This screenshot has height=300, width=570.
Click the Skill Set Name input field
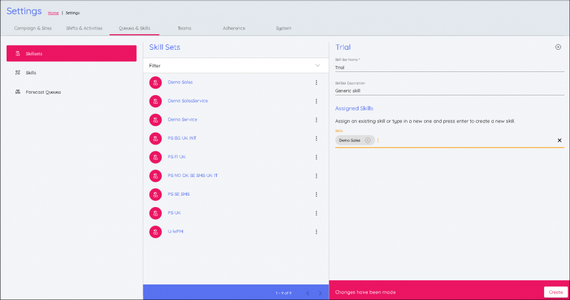449,68
